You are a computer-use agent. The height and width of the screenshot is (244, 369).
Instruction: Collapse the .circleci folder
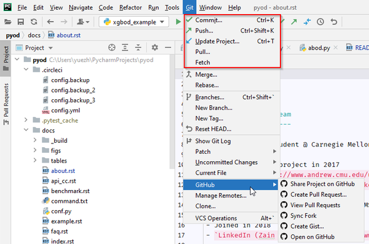pos(26,70)
